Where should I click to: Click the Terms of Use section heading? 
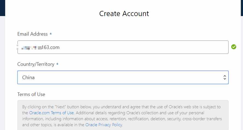point(31,94)
